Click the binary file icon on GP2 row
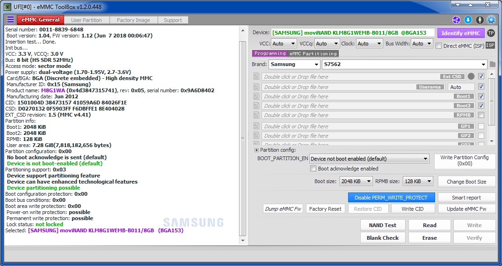The height and width of the screenshot is (266, 502). [256, 135]
